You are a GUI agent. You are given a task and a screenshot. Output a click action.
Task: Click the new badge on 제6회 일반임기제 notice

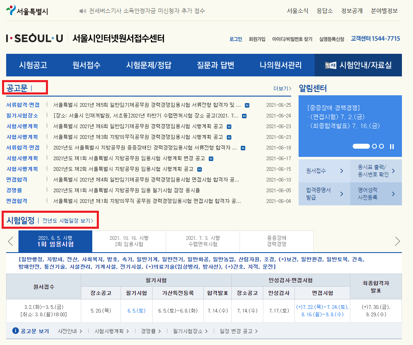[x=229, y=126]
